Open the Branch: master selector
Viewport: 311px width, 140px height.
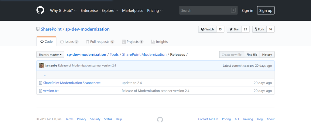pyautogui.click(x=50, y=55)
